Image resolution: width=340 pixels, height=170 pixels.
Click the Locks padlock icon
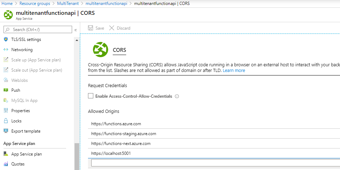point(6,121)
